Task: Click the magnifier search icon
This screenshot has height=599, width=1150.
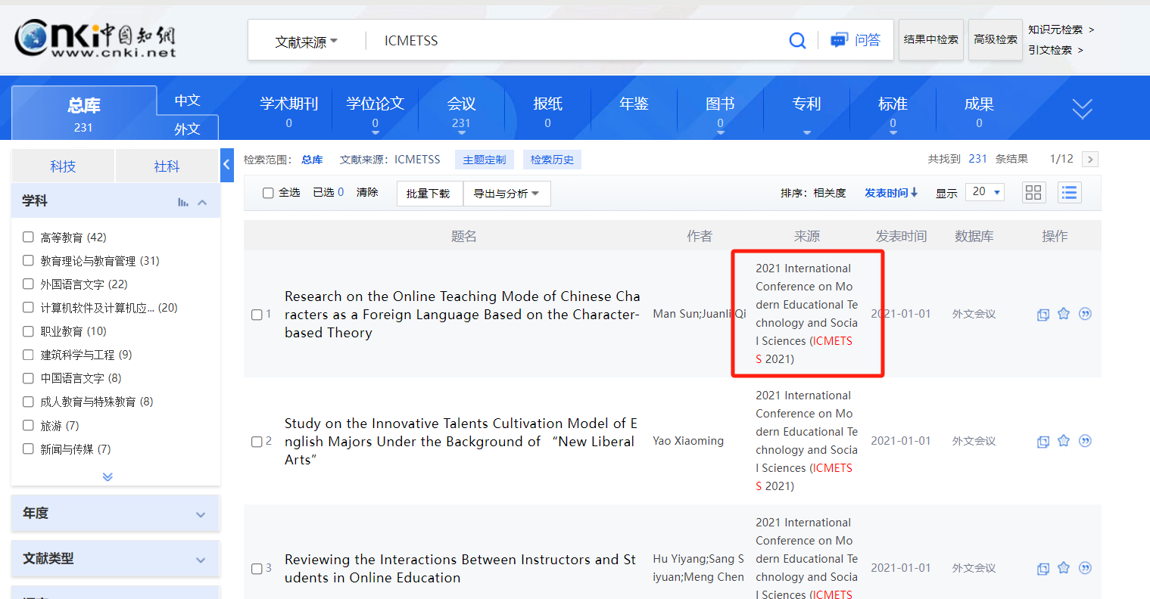Action: [797, 40]
